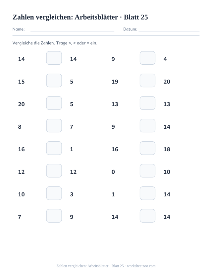Click the box between 8 and 7
Image resolution: width=212 pixels, height=275 pixels.
tap(54, 126)
